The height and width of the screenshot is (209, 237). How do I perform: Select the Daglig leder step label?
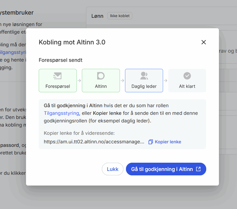pyautogui.click(x=144, y=86)
